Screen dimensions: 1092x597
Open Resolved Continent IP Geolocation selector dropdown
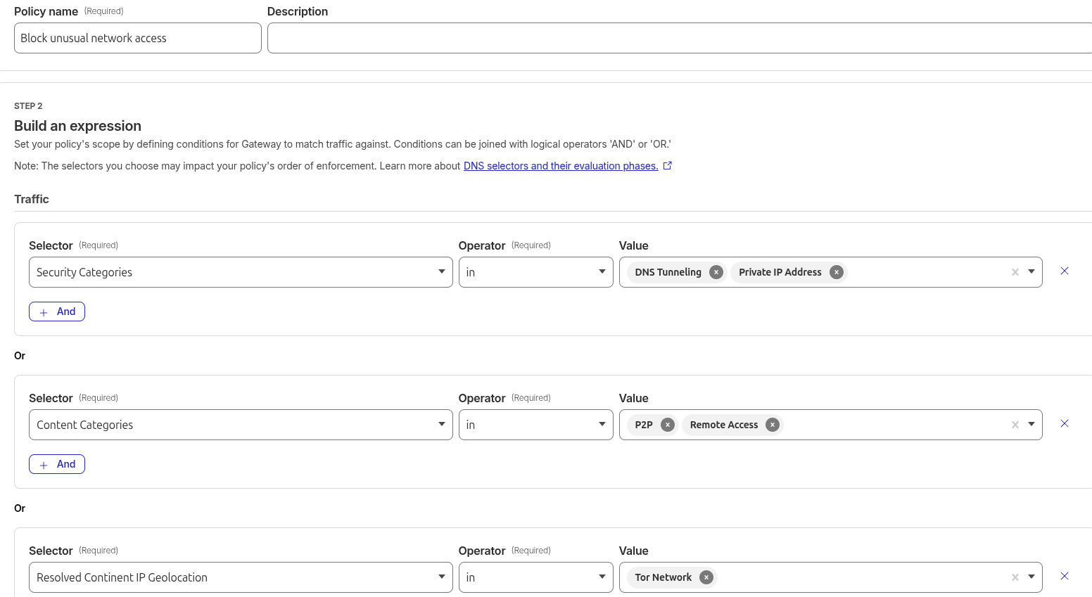pos(241,577)
